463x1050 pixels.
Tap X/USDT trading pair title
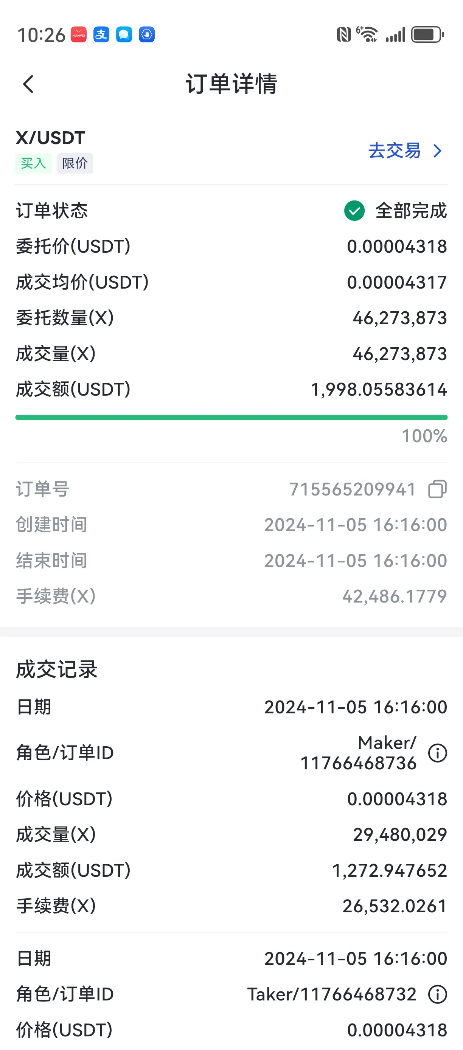click(51, 138)
